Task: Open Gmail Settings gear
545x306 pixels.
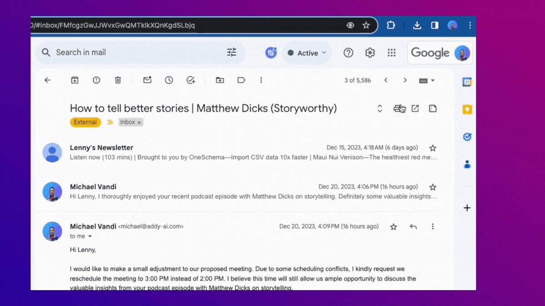Action: 370,53
